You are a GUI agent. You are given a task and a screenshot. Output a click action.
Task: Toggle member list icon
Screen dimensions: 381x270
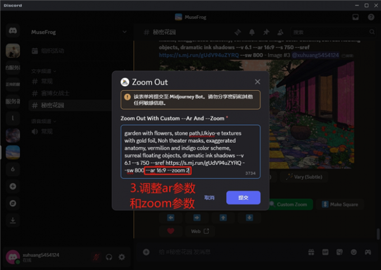tap(280, 32)
